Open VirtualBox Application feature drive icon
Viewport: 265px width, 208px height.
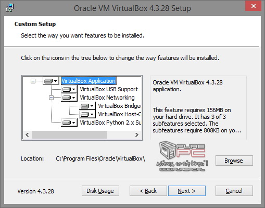[51, 81]
